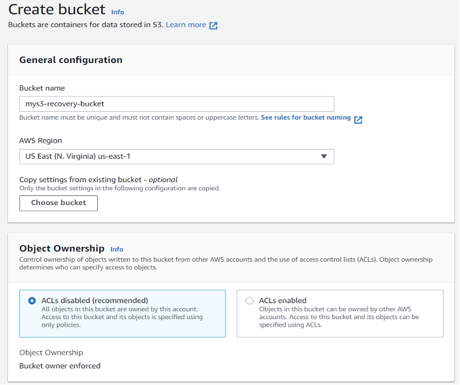This screenshot has width=460, height=385.
Task: Place cursor in the bucket name field
Action: click(177, 104)
